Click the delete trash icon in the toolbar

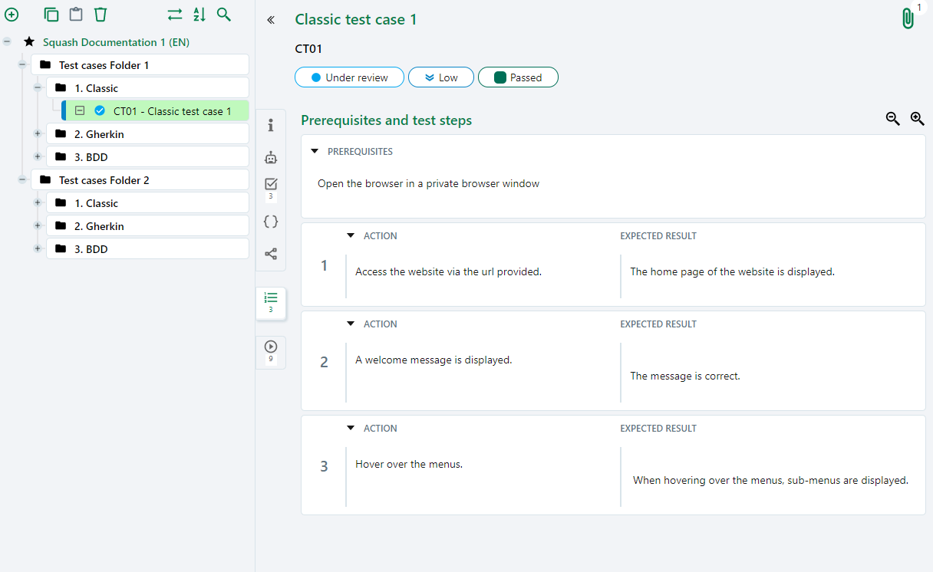coord(101,14)
